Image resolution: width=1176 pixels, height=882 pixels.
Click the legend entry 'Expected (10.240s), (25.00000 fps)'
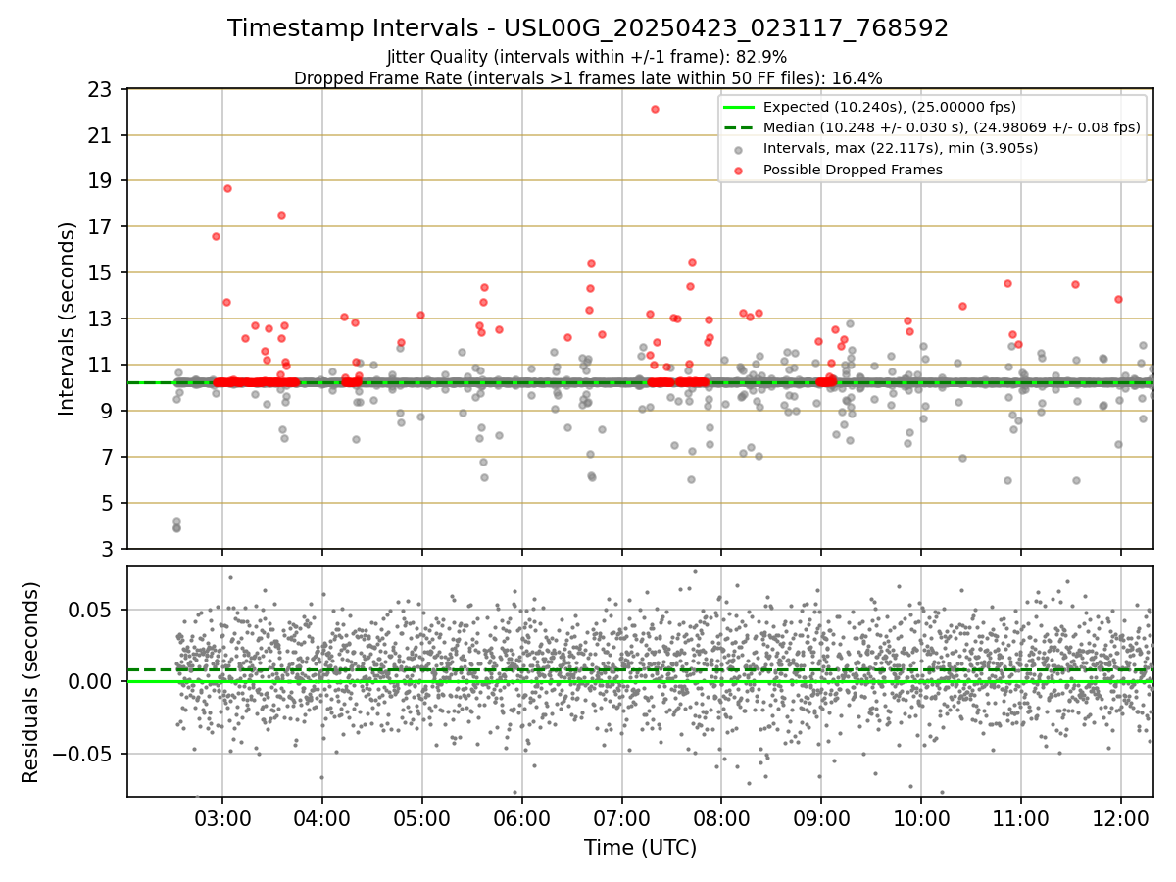click(x=890, y=107)
